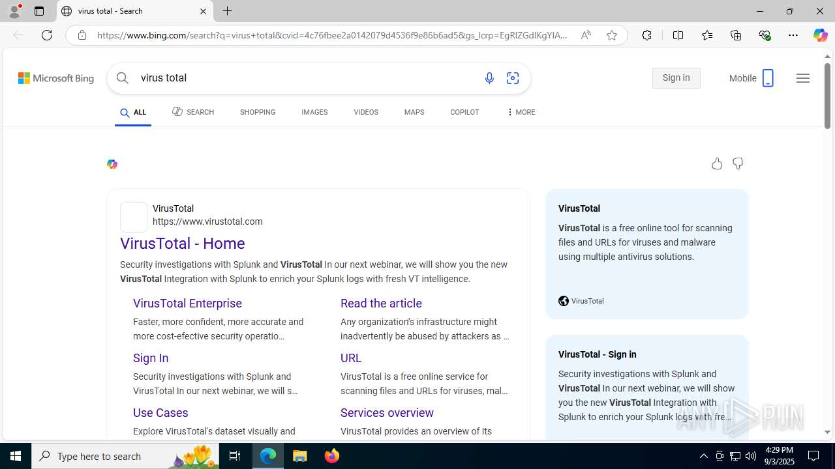This screenshot has width=835, height=469.
Task: Switch to the SEARCH tab
Action: [x=193, y=112]
